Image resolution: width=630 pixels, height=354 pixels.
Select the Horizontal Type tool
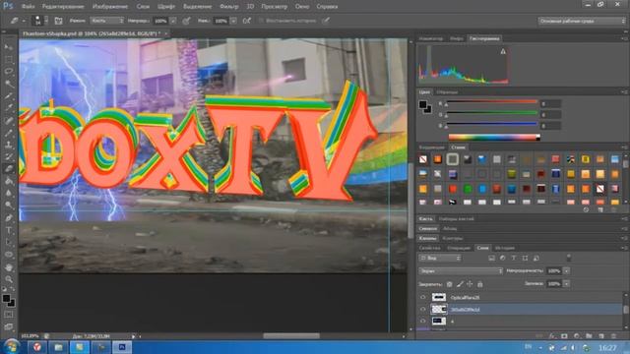coord(9,230)
